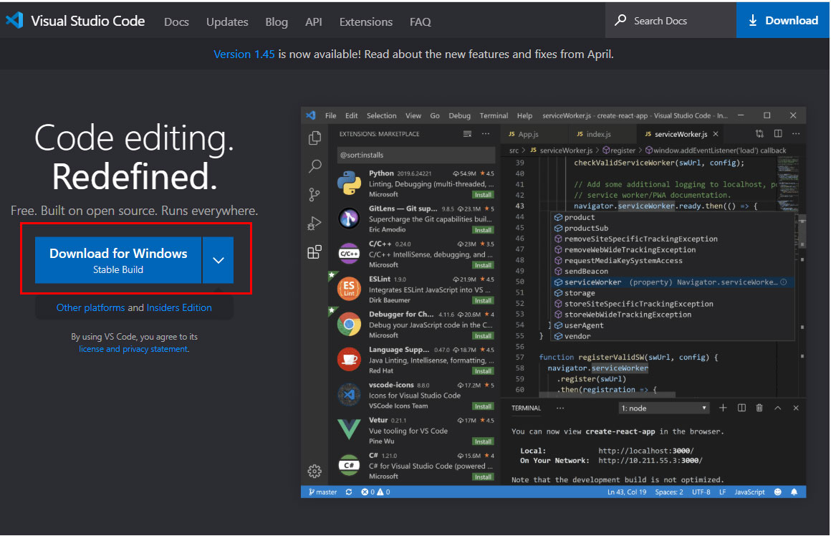This screenshot has width=831, height=536.
Task: Click the split editor icon
Action: [x=778, y=133]
